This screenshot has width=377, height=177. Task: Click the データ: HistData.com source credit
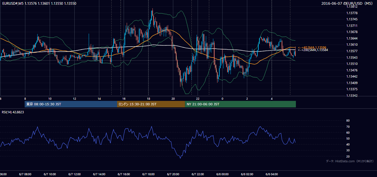click(350, 161)
